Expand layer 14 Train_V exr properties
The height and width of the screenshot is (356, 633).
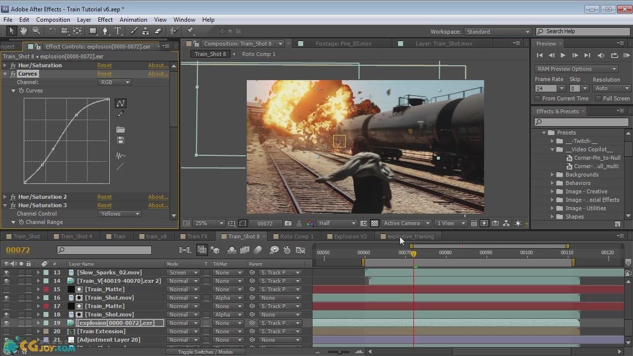click(x=39, y=281)
